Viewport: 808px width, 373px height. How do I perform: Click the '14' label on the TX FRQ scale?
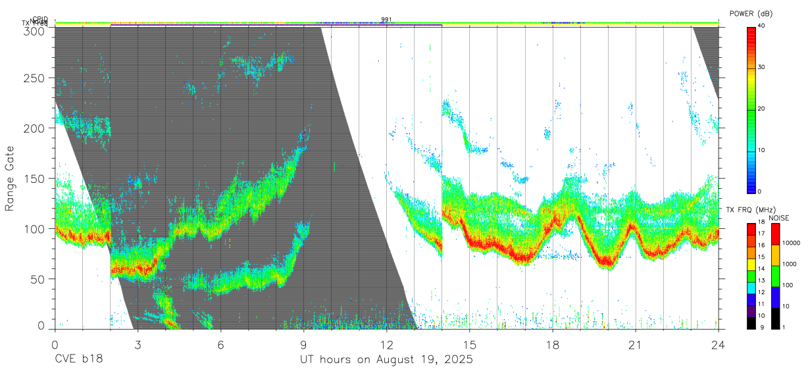tap(761, 268)
